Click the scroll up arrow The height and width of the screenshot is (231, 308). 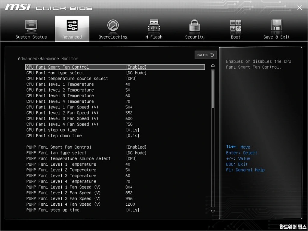[213, 66]
